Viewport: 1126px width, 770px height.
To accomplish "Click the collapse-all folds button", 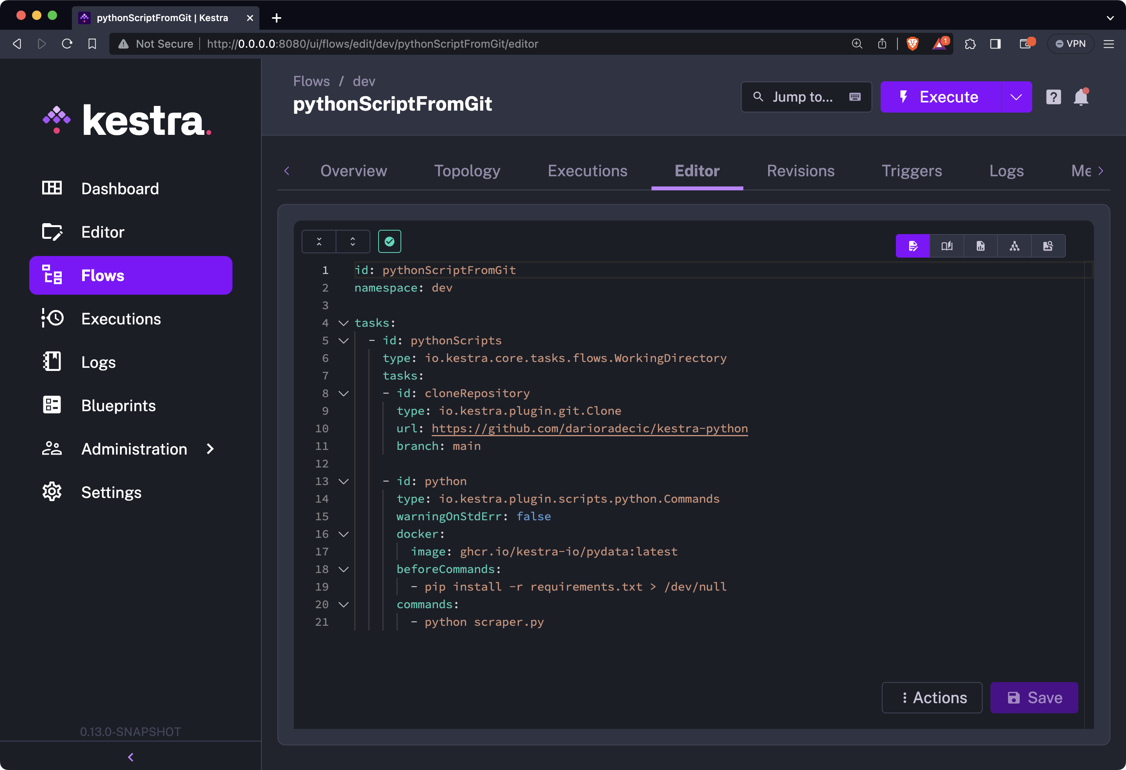I will 319,241.
